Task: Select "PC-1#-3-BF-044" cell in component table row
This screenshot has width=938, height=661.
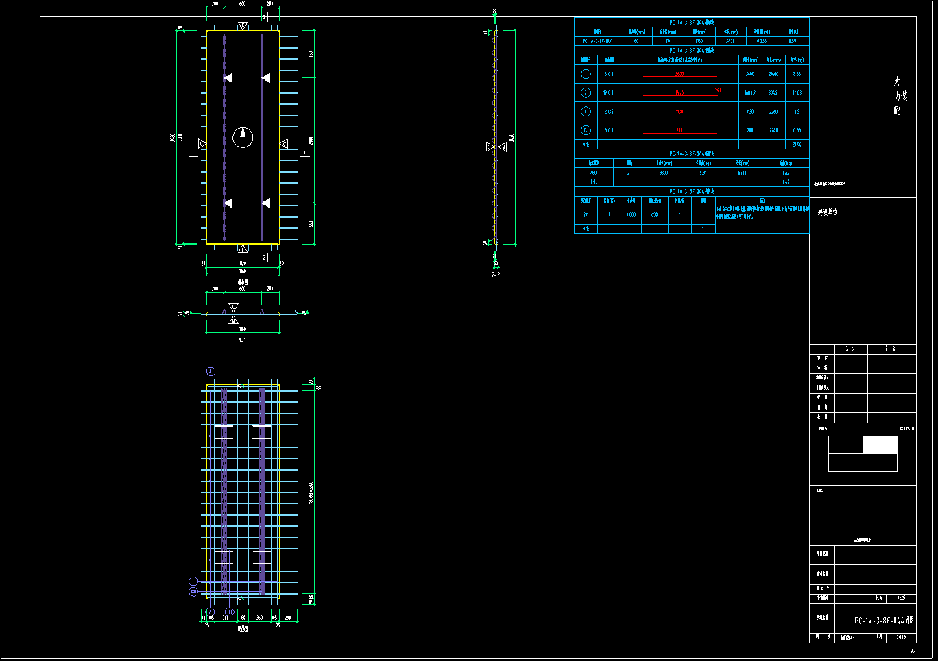Action: tap(597, 41)
